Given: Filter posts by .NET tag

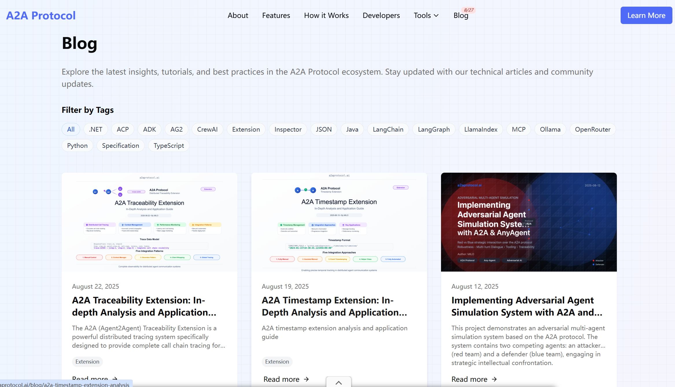Looking at the screenshot, I should [x=95, y=129].
